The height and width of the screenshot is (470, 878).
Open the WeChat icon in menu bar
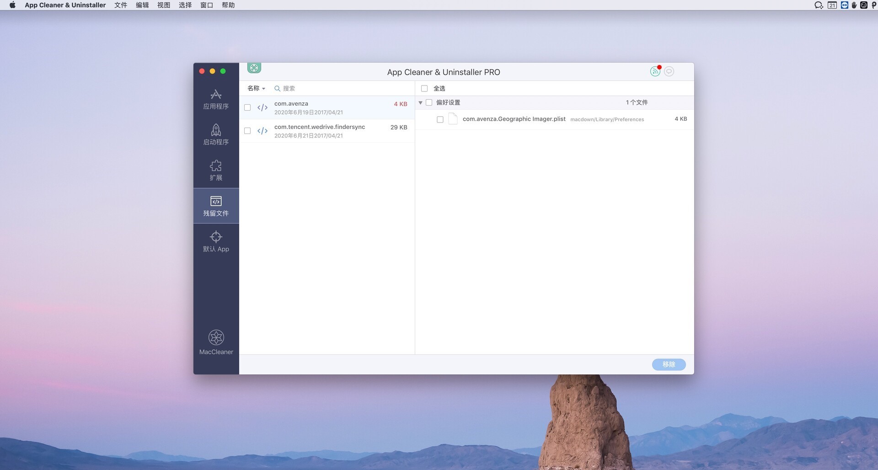[819, 5]
